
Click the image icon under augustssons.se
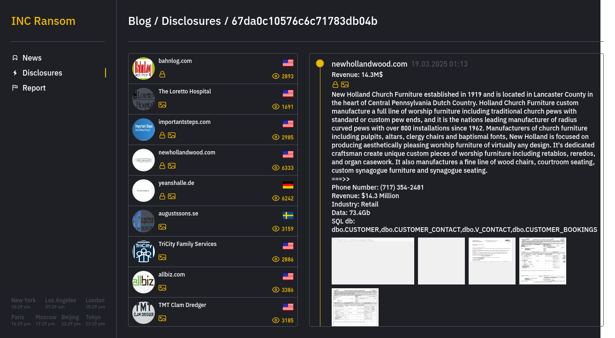tap(162, 227)
